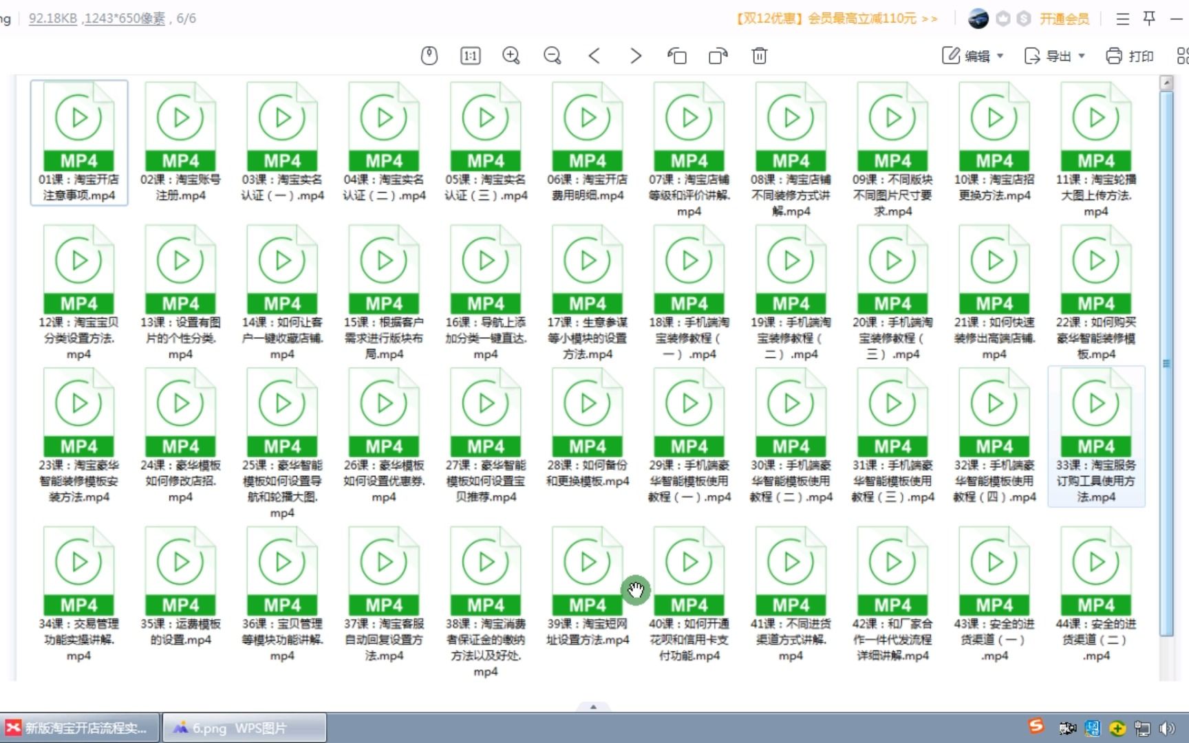The width and height of the screenshot is (1189, 743).
Task: Pin the window on top
Action: coord(1149,19)
